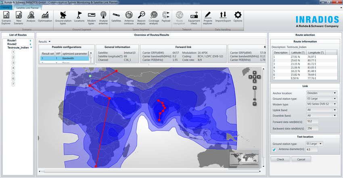Select waypoint 1 under Testroute_Indien

click(x=13, y=52)
